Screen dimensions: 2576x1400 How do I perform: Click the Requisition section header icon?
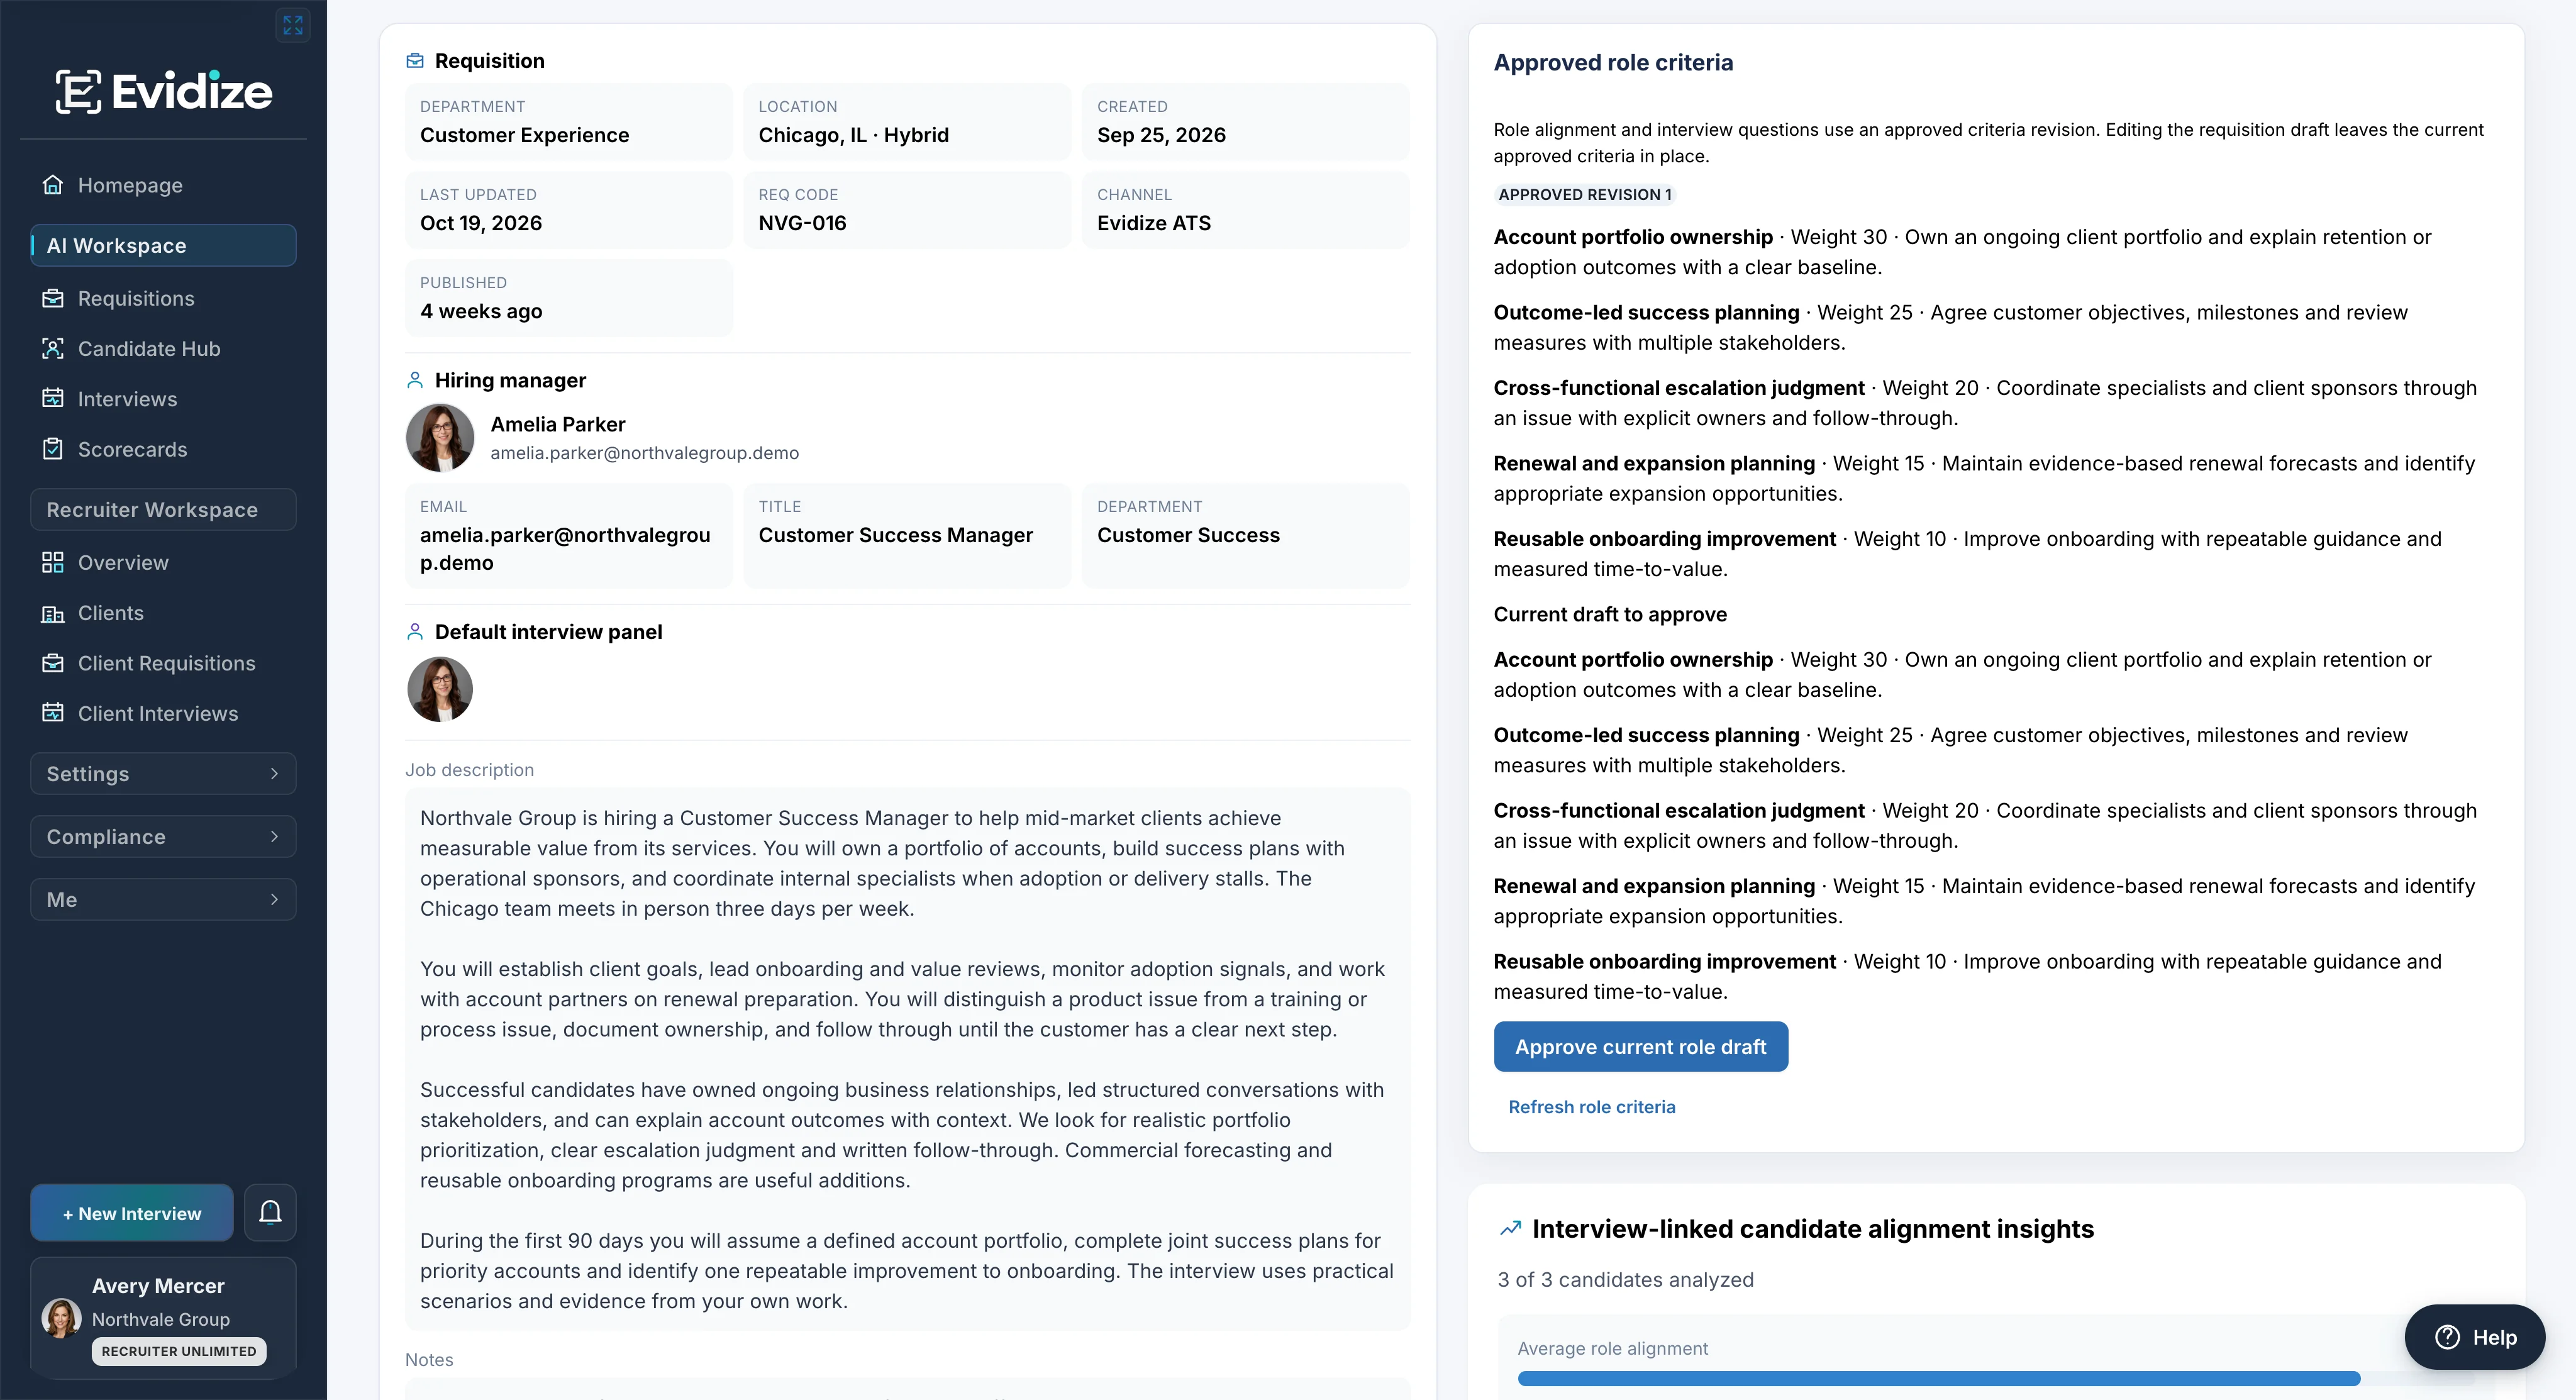(x=415, y=61)
